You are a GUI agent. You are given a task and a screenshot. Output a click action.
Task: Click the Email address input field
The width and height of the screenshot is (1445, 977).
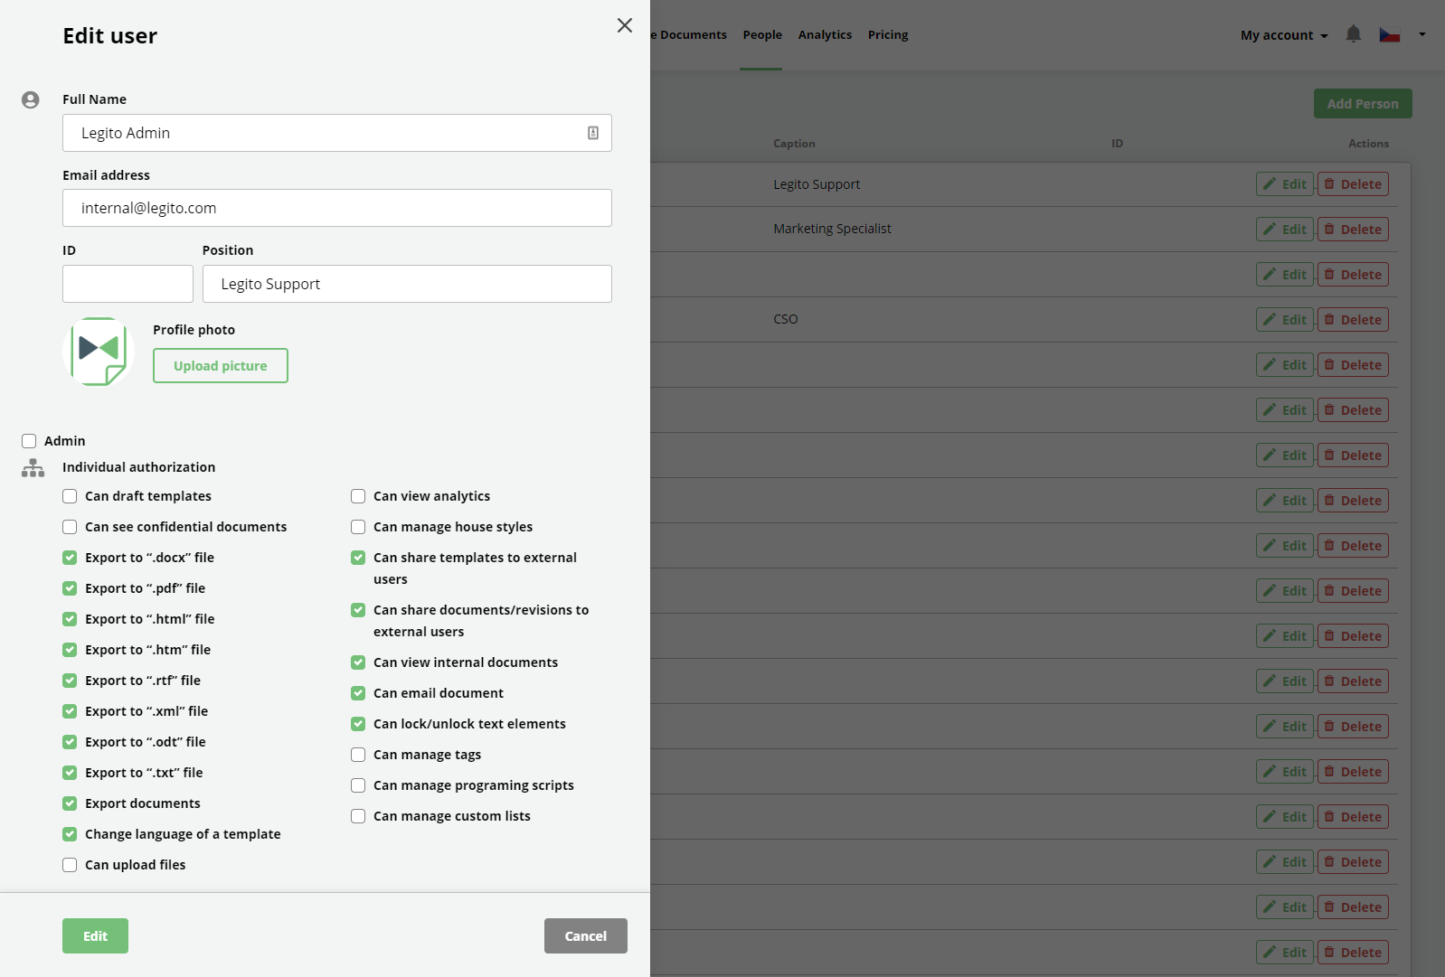click(336, 208)
